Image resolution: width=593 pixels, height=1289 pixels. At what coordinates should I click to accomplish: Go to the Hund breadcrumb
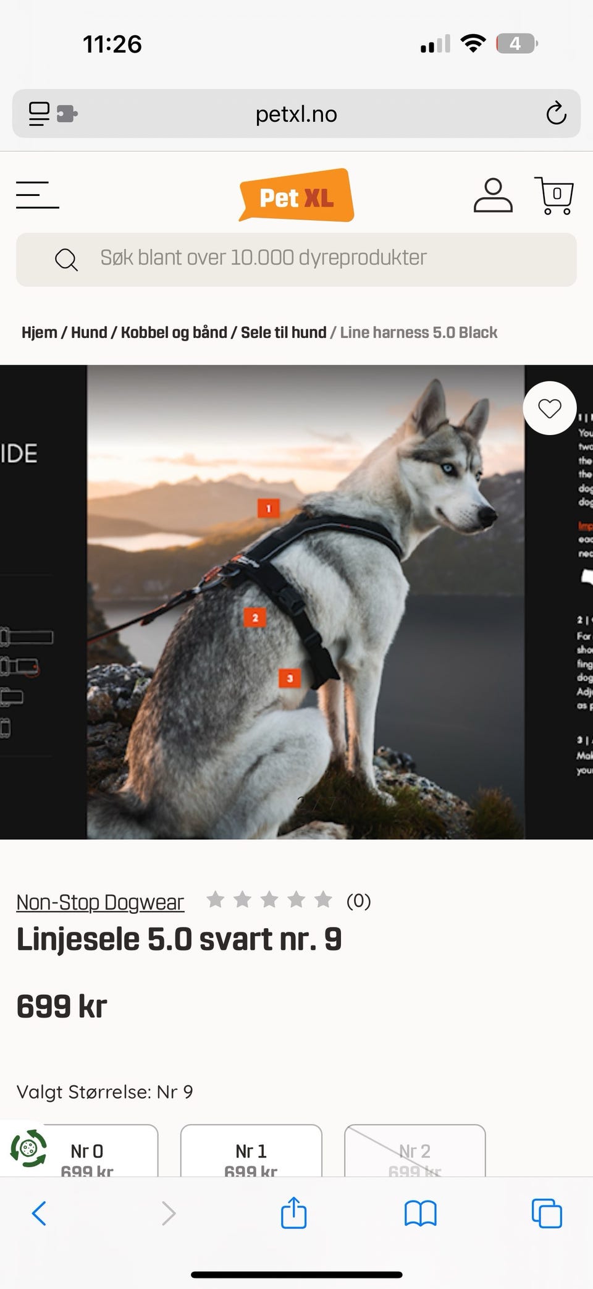coord(89,332)
